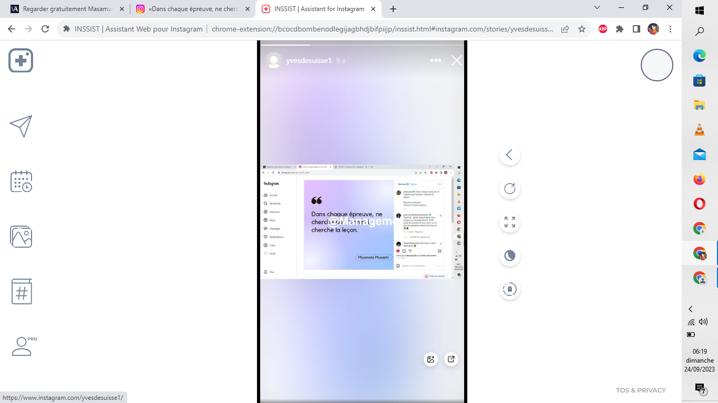
Task: Expand the view with fullscreen arrows button
Action: [x=509, y=222]
